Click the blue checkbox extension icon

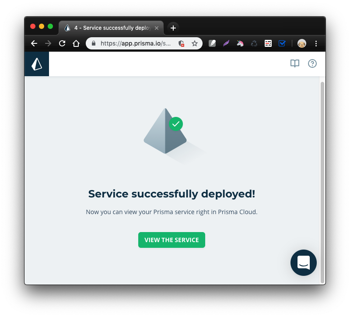282,43
